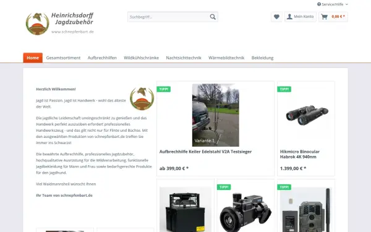Expand the Service/Hilfe dropdown
This screenshot has width=371, height=232.
point(333,4)
